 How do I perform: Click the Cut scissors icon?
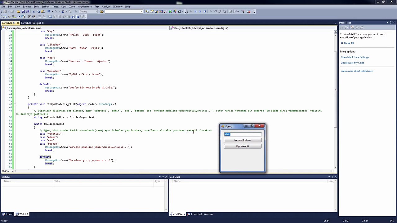tap(33, 11)
